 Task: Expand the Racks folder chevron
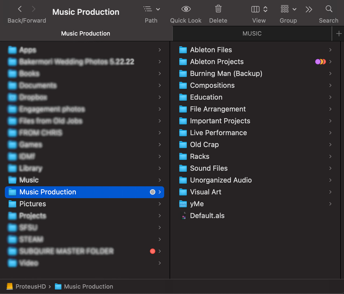pos(330,156)
